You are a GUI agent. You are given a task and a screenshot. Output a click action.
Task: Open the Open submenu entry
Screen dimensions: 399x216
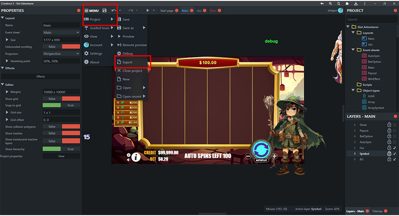tap(132, 88)
